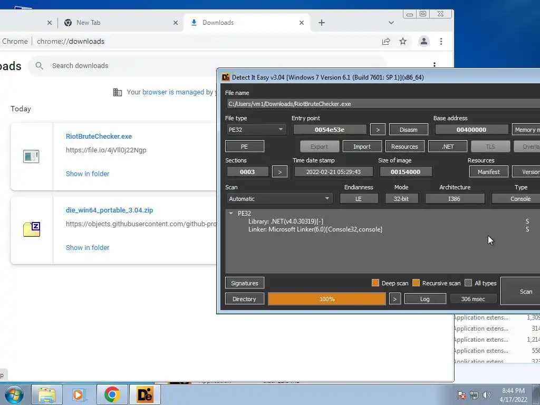Screen dimensions: 540x405
Task: Click the Action Center flag tray icon
Action: click(x=461, y=395)
